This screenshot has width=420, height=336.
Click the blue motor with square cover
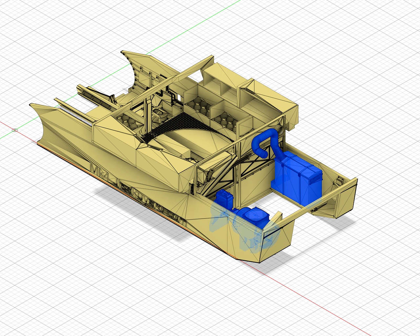(254, 216)
